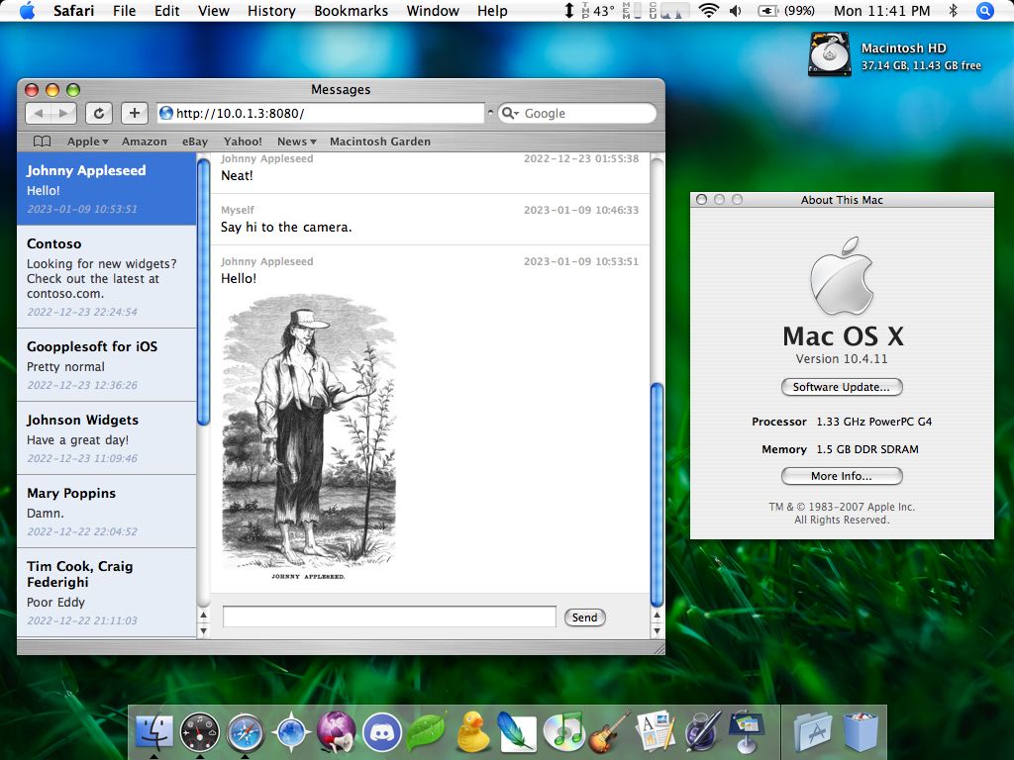Open the Google search options magnifier dropdown
This screenshot has height=760, width=1014.
(510, 113)
